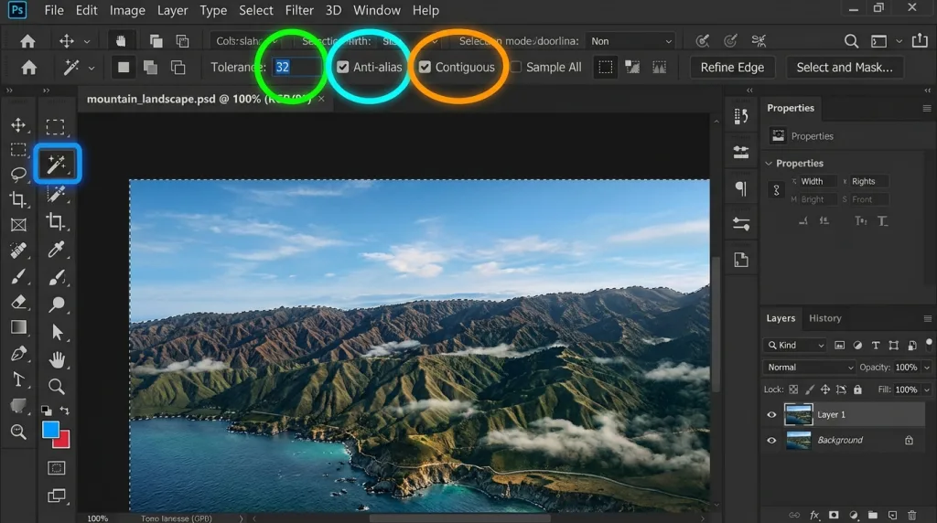Viewport: 937px width, 523px height.
Task: Collapse the Properties section chevron
Action: pyautogui.click(x=769, y=163)
